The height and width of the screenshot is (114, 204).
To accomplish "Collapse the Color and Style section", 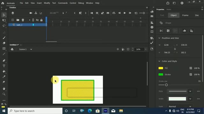I will click(159, 61).
